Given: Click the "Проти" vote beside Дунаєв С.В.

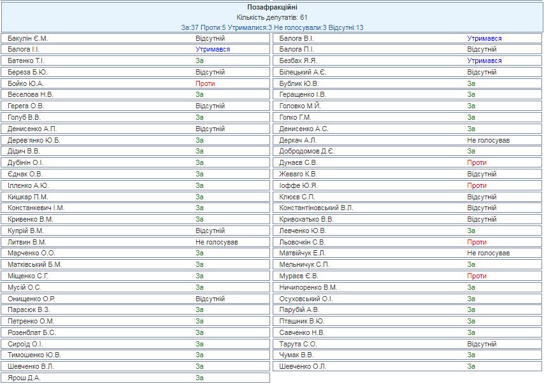Looking at the screenshot, I should pyautogui.click(x=476, y=163).
